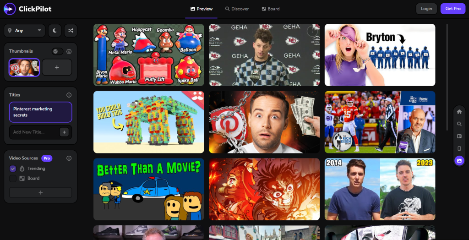This screenshot has height=240, width=469.
Task: Click the search icon in right sidebar
Action: pyautogui.click(x=459, y=124)
